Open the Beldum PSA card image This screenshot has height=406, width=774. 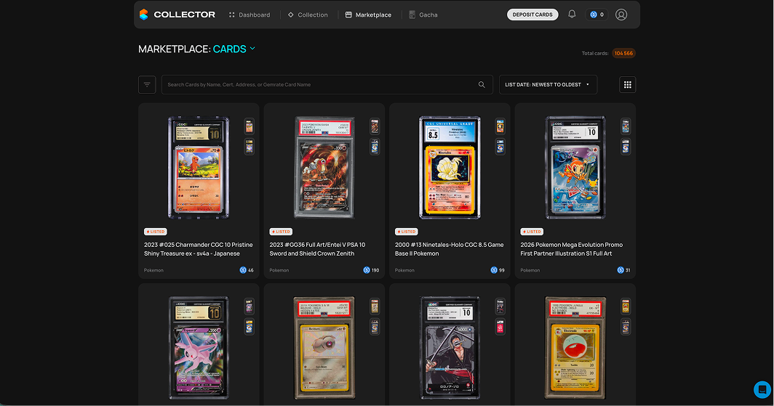pos(324,348)
